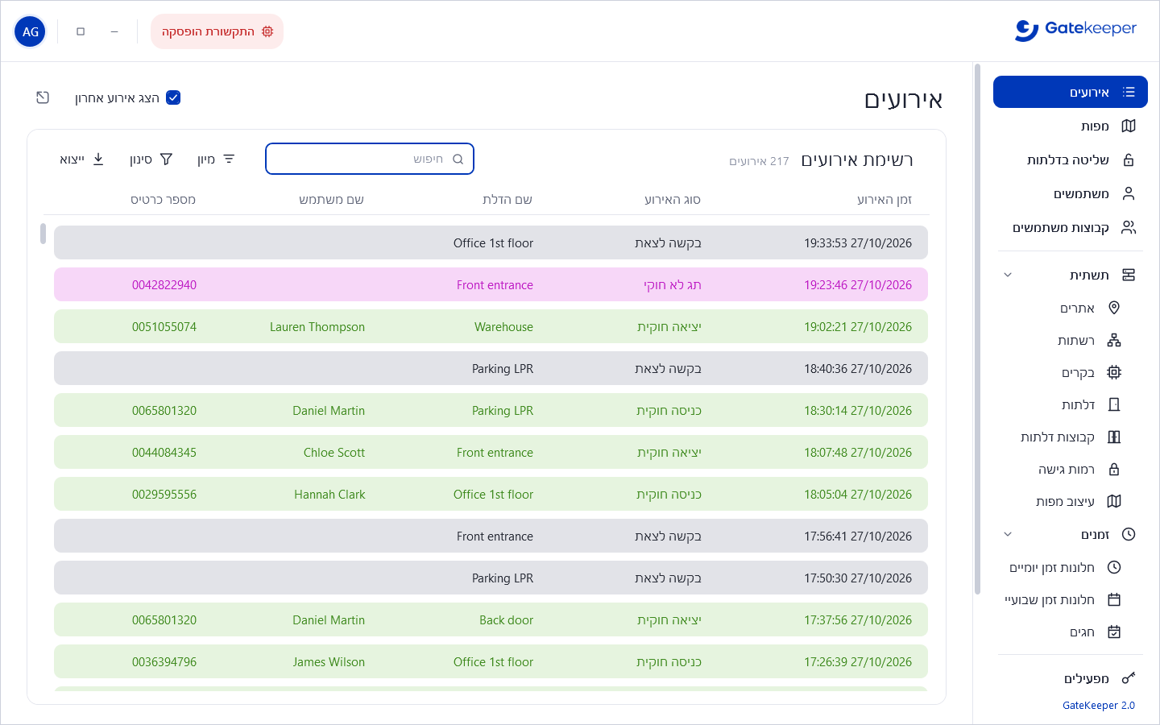Collapse the תשתית section chevron
Screen dimensions: 1160x725
(x=1007, y=275)
